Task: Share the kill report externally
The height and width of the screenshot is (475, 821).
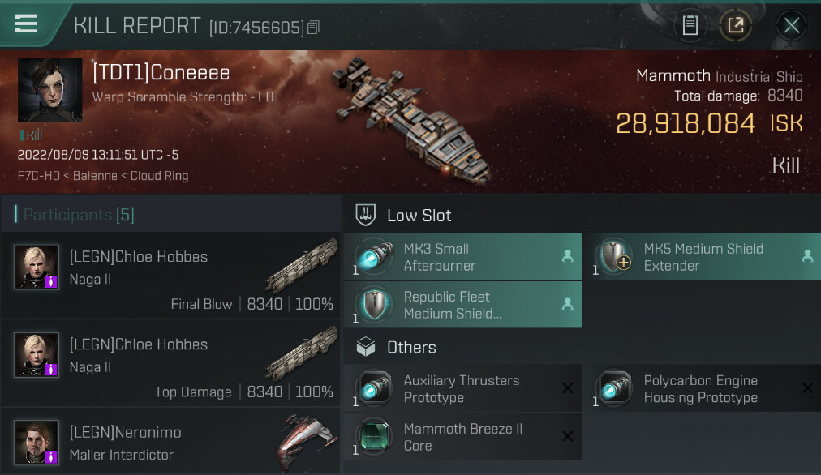Action: coord(736,25)
